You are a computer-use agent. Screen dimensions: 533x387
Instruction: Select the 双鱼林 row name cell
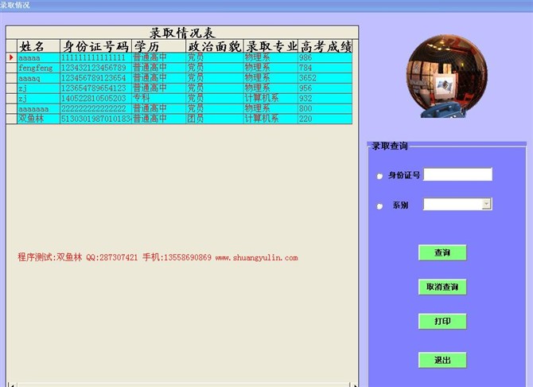point(37,118)
